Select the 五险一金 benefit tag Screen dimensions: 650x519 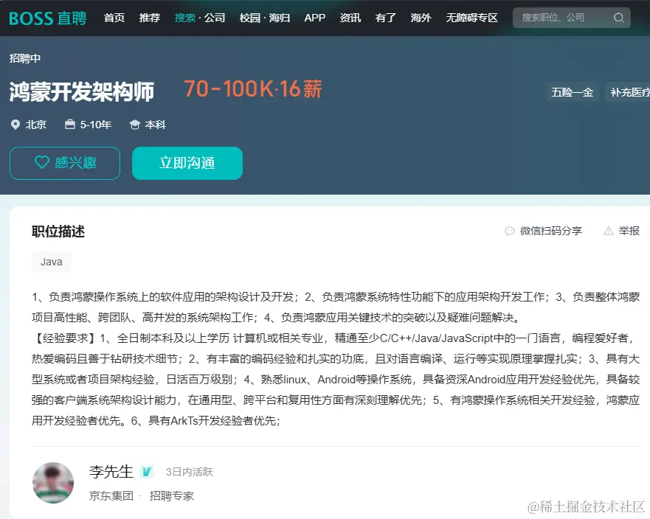[x=572, y=92]
